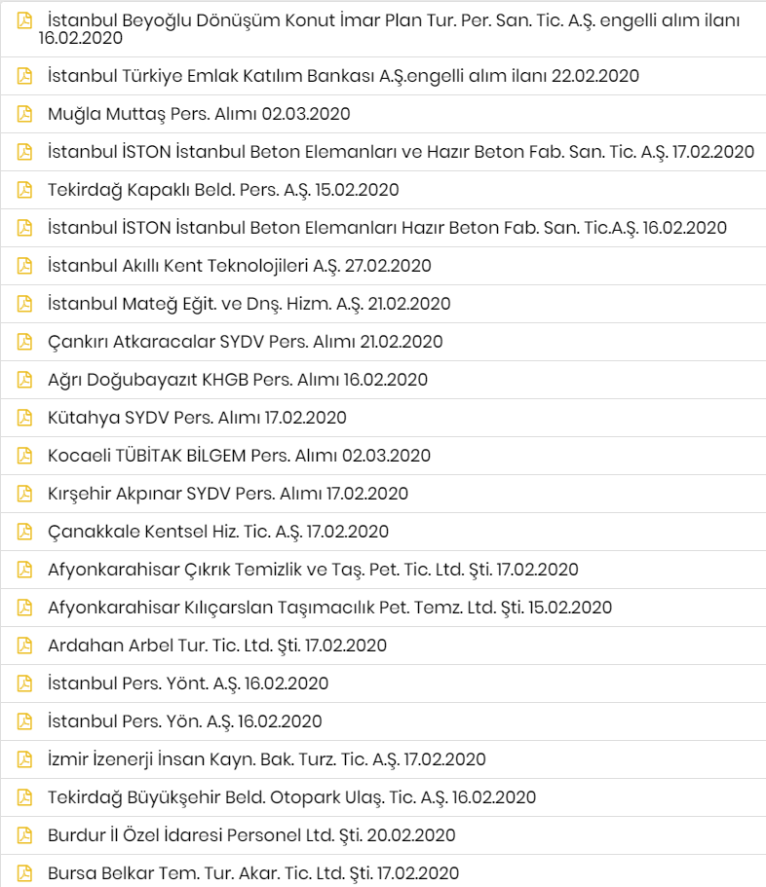Open İSTON Beton Elemanları ve Hazır Beton 17.02.2020
The image size is (766, 887).
[x=401, y=152]
